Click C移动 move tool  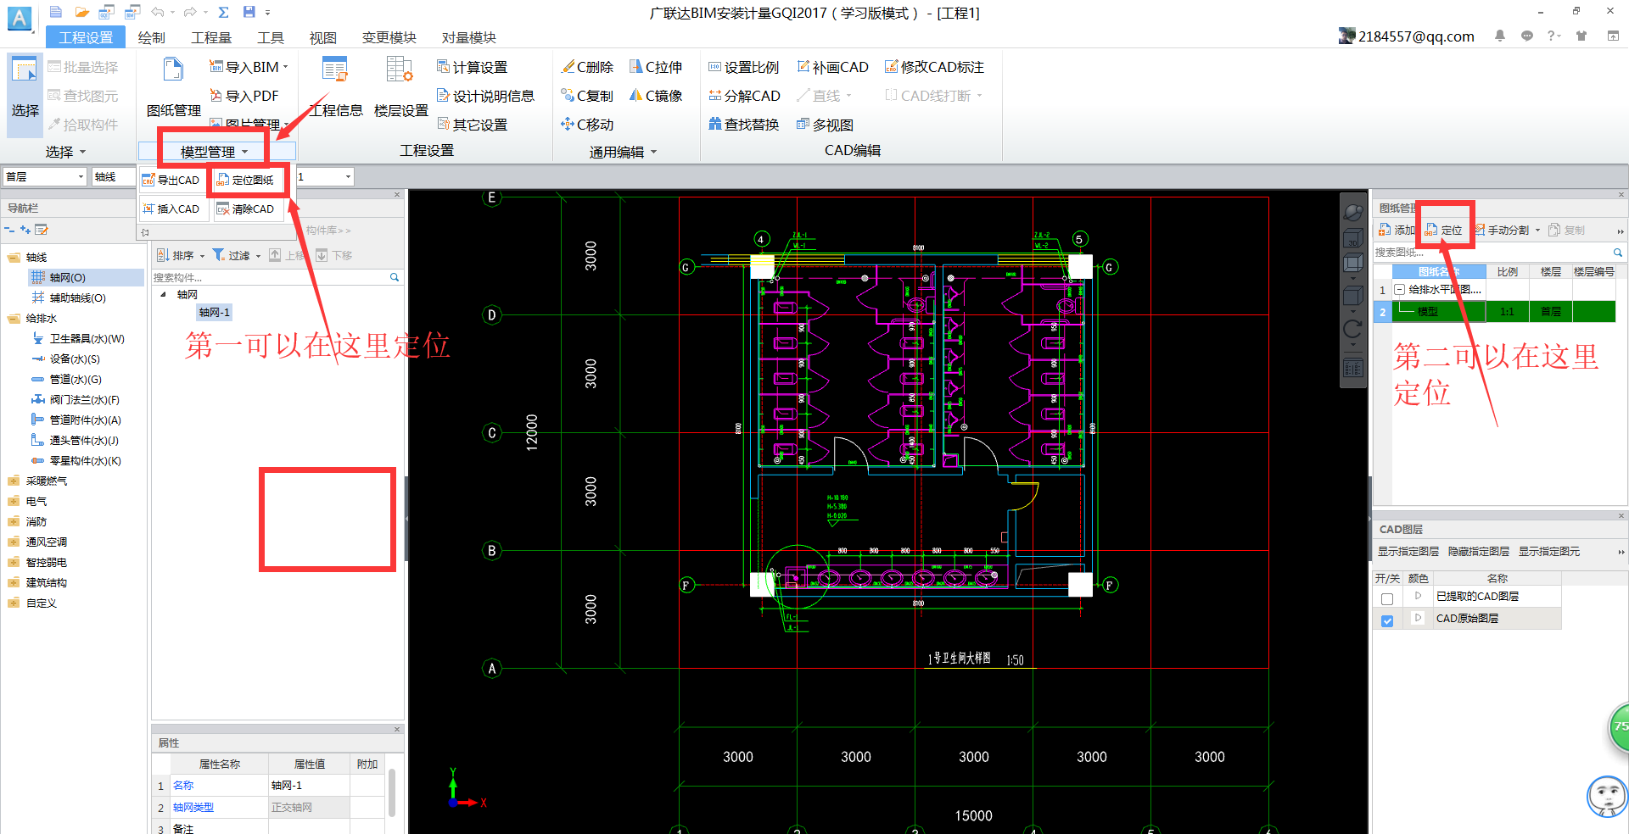[587, 125]
